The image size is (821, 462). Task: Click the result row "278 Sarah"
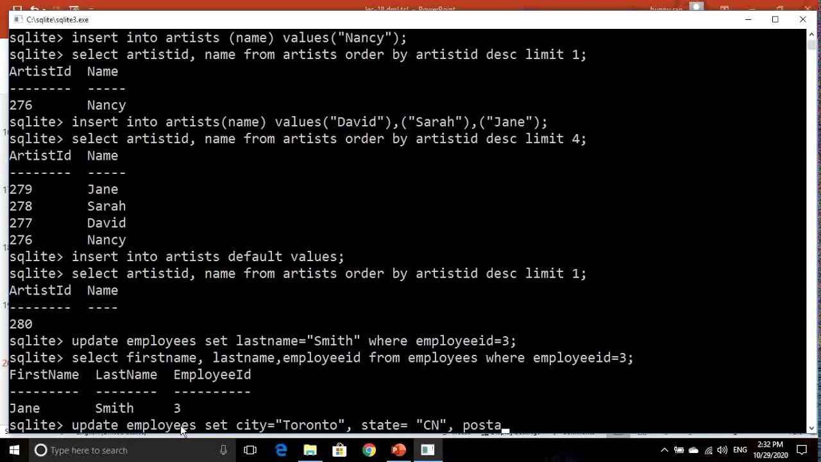pyautogui.click(x=67, y=206)
